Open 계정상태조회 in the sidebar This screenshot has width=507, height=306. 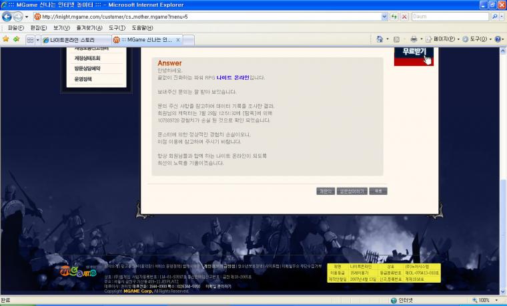point(87,58)
